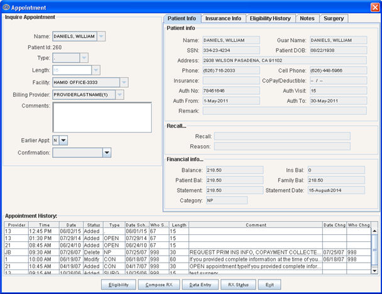Switch to the Insurance Info tab
The width and height of the screenshot is (382, 294).
(223, 18)
